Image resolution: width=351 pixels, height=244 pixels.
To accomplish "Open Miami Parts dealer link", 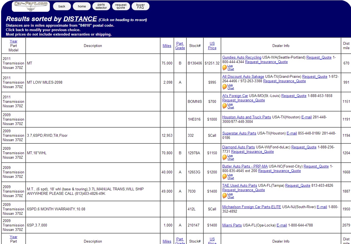I will click(x=232, y=225).
